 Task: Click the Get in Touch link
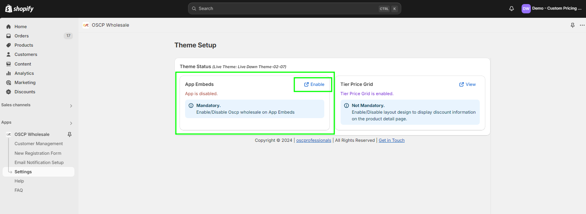click(x=391, y=140)
